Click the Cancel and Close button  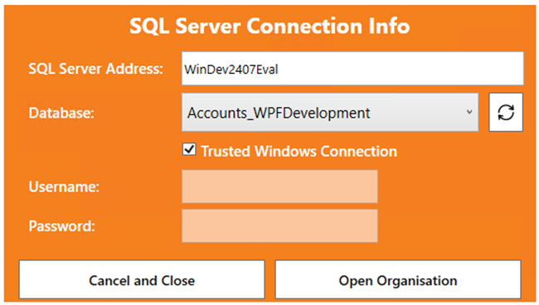142,279
